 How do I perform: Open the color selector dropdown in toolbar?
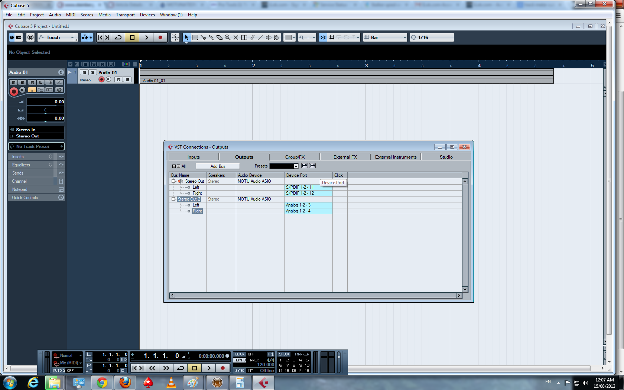pos(290,38)
